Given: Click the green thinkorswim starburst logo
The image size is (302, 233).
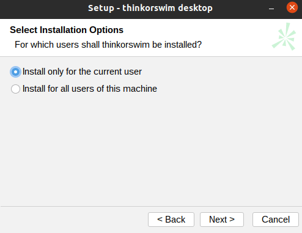Looking at the screenshot, I should point(284,37).
